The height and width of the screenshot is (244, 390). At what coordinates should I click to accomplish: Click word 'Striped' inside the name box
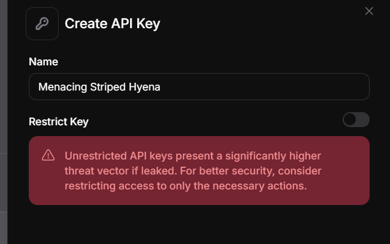point(106,87)
